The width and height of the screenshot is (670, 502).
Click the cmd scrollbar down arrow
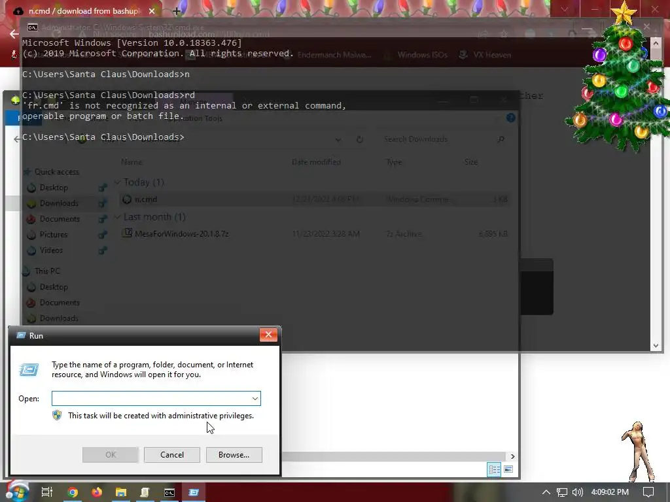(x=656, y=346)
